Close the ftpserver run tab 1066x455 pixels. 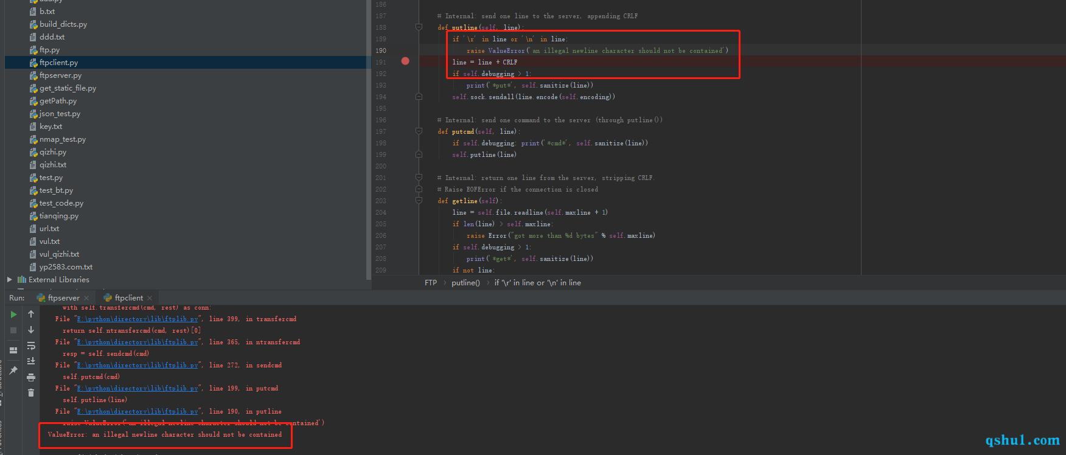coord(86,298)
